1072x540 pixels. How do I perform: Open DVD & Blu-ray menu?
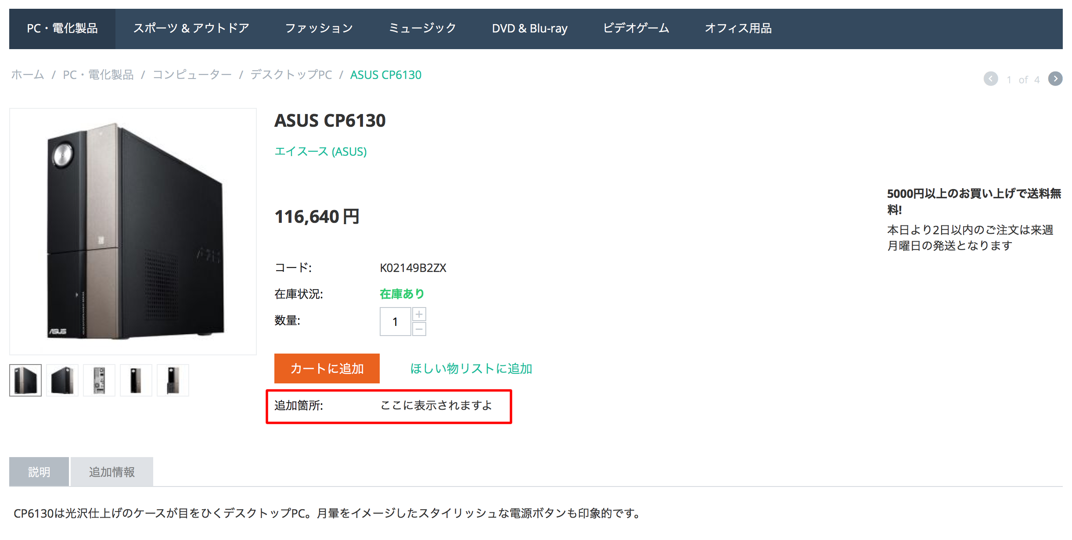coord(529,29)
